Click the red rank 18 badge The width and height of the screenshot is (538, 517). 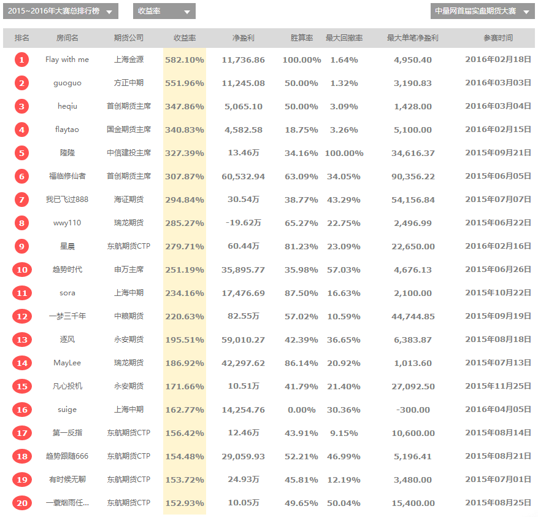pyautogui.click(x=22, y=457)
